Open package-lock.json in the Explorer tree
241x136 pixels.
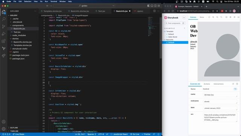pyautogui.click(x=21, y=56)
